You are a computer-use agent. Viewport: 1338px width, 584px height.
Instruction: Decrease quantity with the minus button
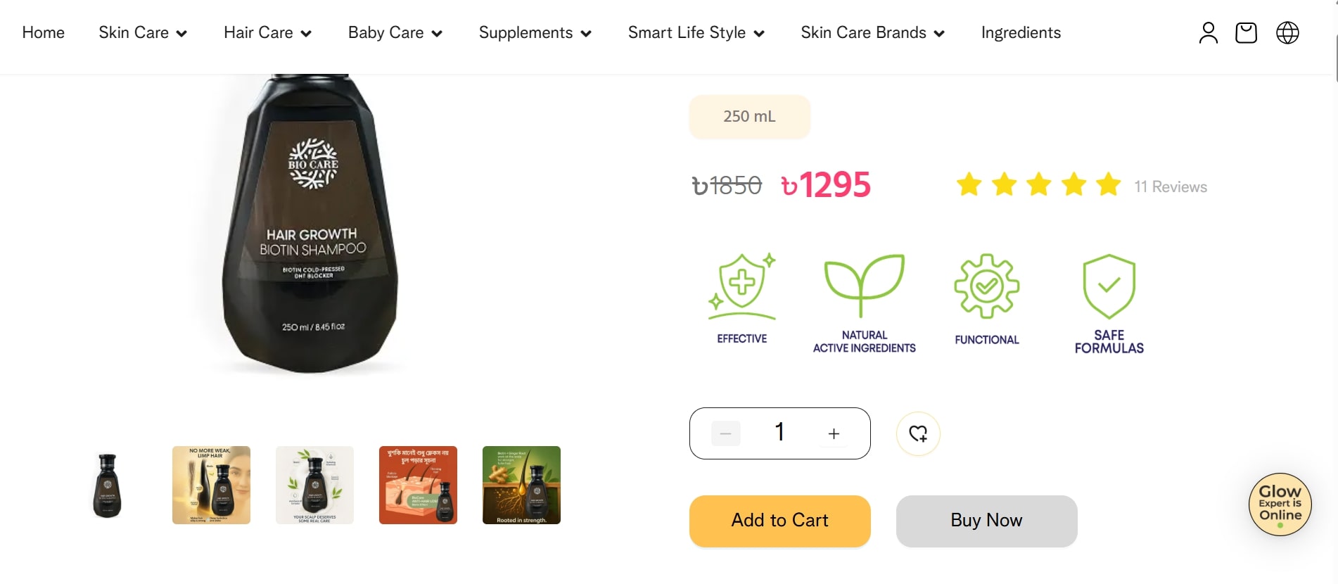click(725, 433)
